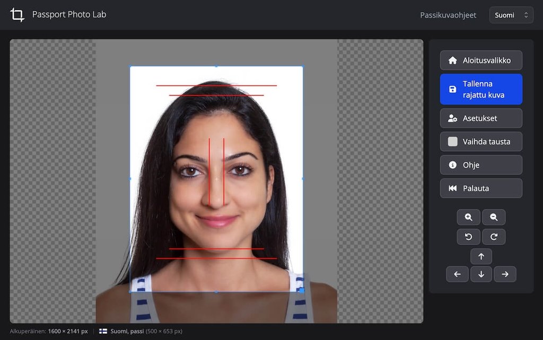
Task: Select the zoom out magnifier icon
Action: 494,217
